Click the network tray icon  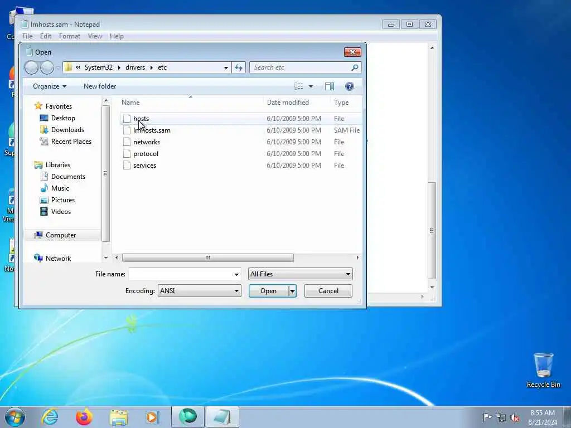click(x=501, y=417)
